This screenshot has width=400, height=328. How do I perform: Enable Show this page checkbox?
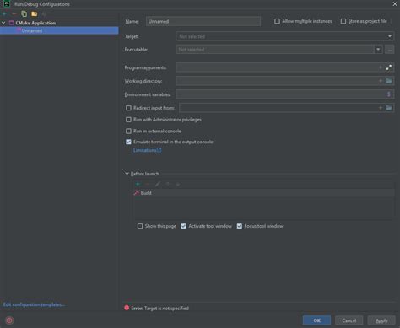coord(140,226)
